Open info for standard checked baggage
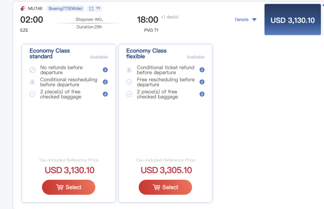 pos(105,94)
